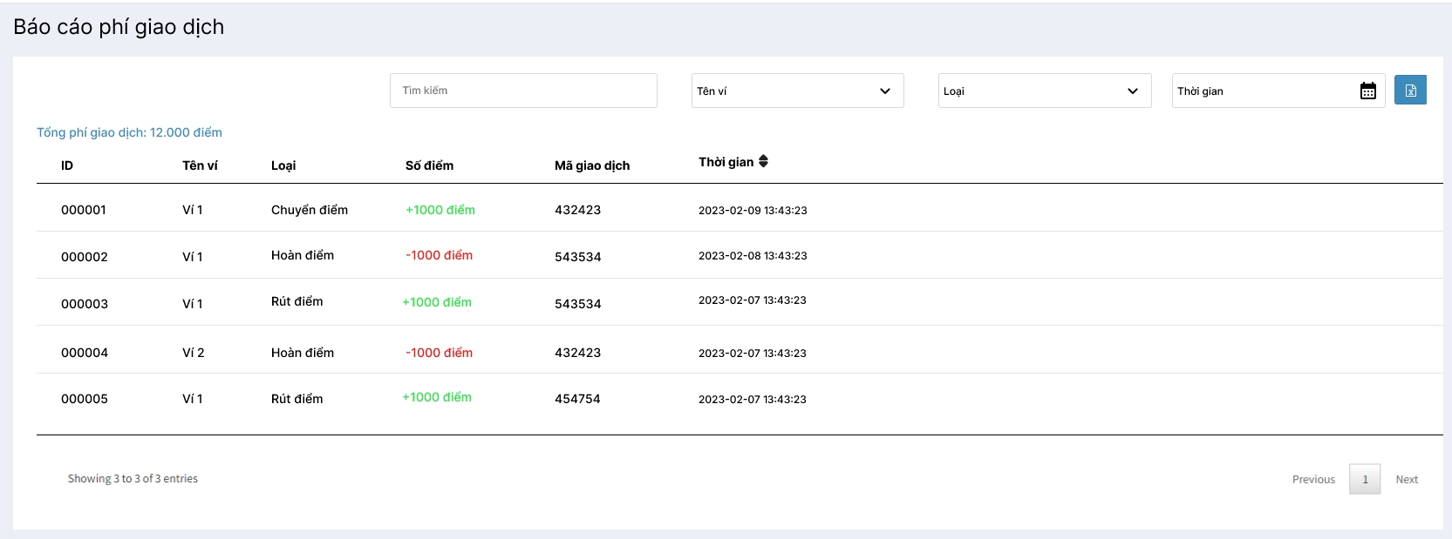Click the Tổng phí giao dịch summary text

point(129,132)
